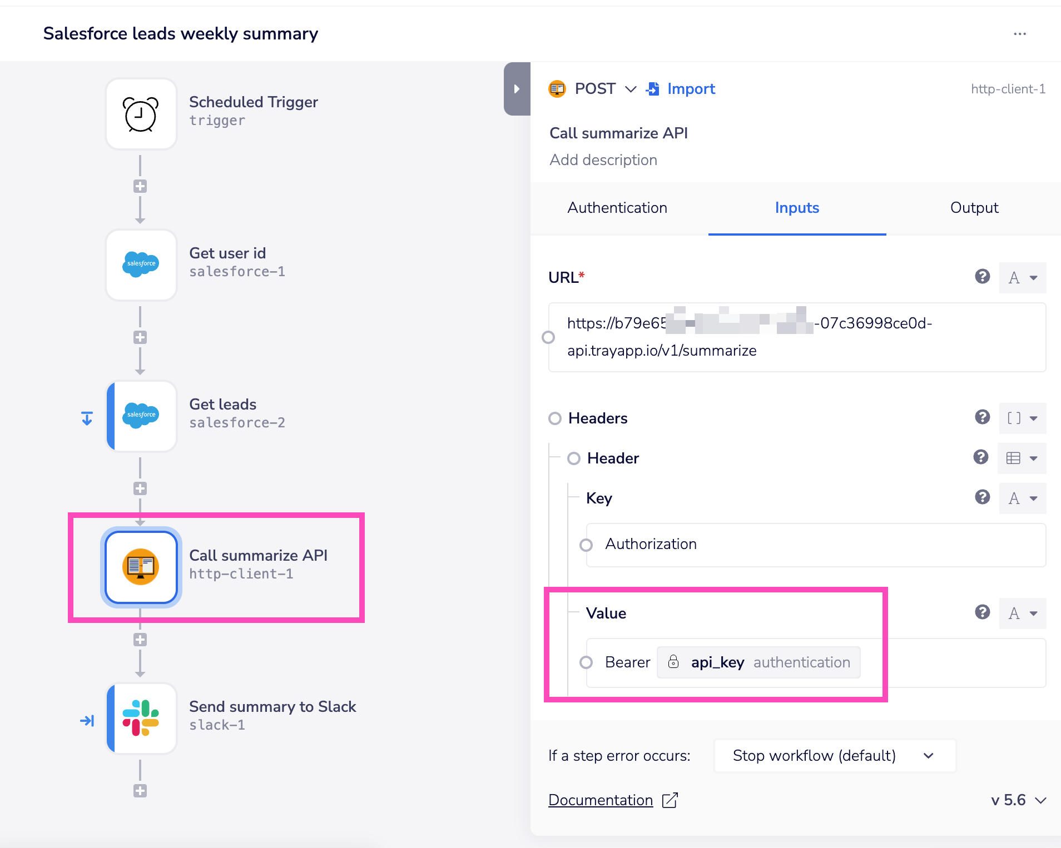Open the Documentation link
Image resolution: width=1061 pixels, height=848 pixels.
point(601,800)
